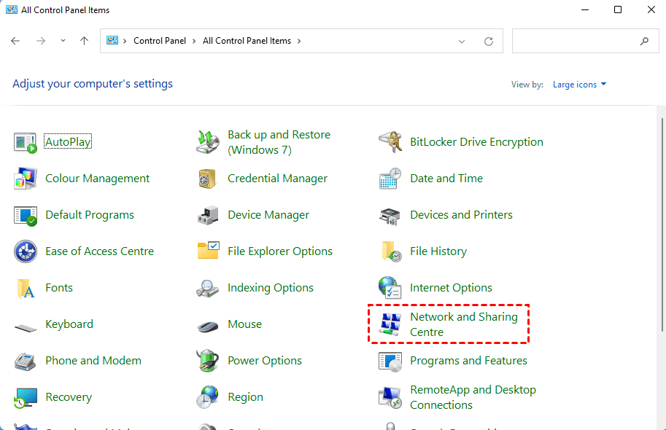The width and height of the screenshot is (666, 430).
Task: Click the search magnifier icon
Action: (x=644, y=41)
